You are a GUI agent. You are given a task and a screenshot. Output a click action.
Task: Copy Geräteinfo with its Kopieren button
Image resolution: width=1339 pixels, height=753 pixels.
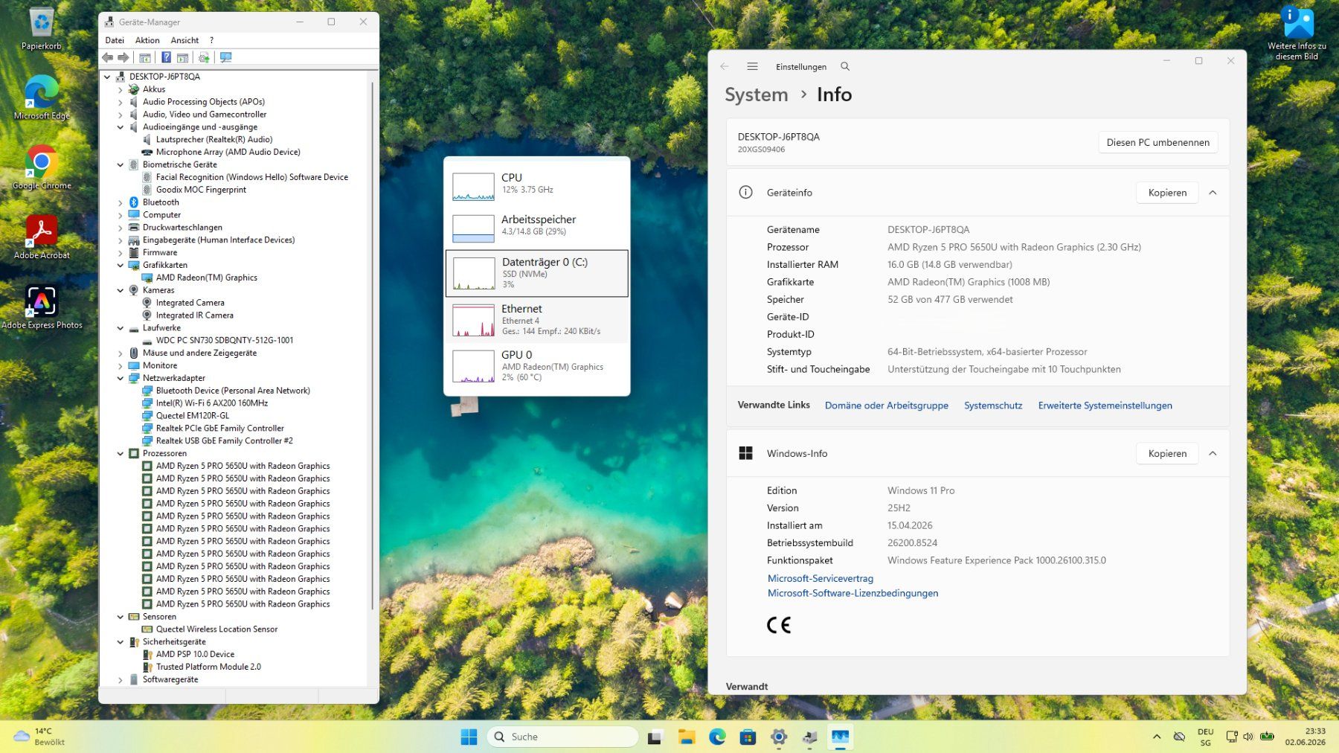pyautogui.click(x=1167, y=193)
